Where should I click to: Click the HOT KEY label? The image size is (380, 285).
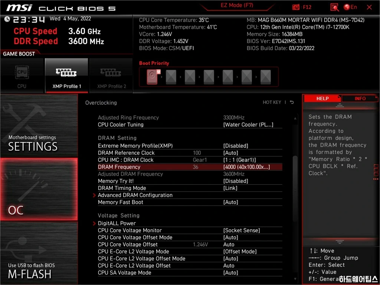[x=272, y=102]
